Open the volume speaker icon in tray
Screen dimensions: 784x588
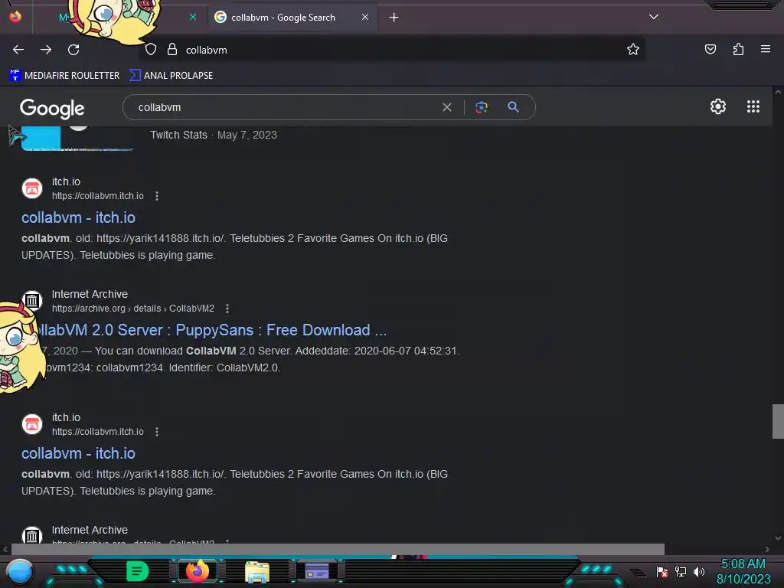(x=698, y=571)
